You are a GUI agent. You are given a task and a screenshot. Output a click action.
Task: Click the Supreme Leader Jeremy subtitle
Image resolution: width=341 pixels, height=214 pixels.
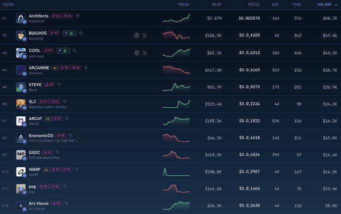(48, 107)
